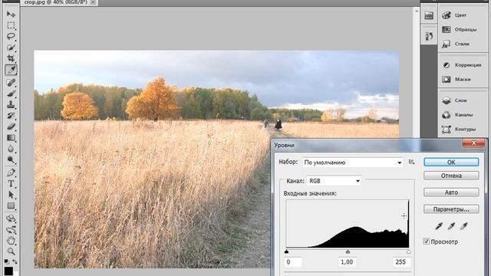The image size is (491, 276).
Task: Select the Blur tool
Action: (x=11, y=149)
